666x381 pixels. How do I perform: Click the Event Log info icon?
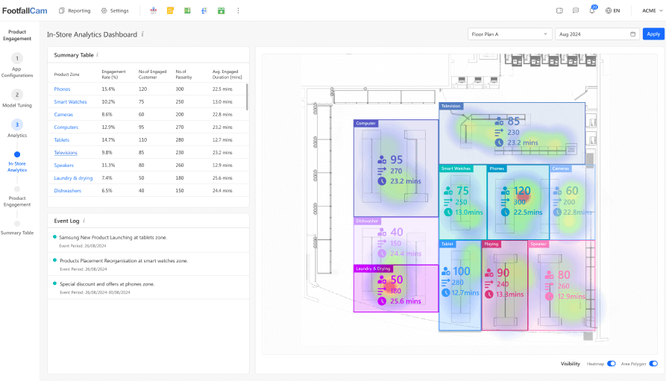(x=84, y=221)
